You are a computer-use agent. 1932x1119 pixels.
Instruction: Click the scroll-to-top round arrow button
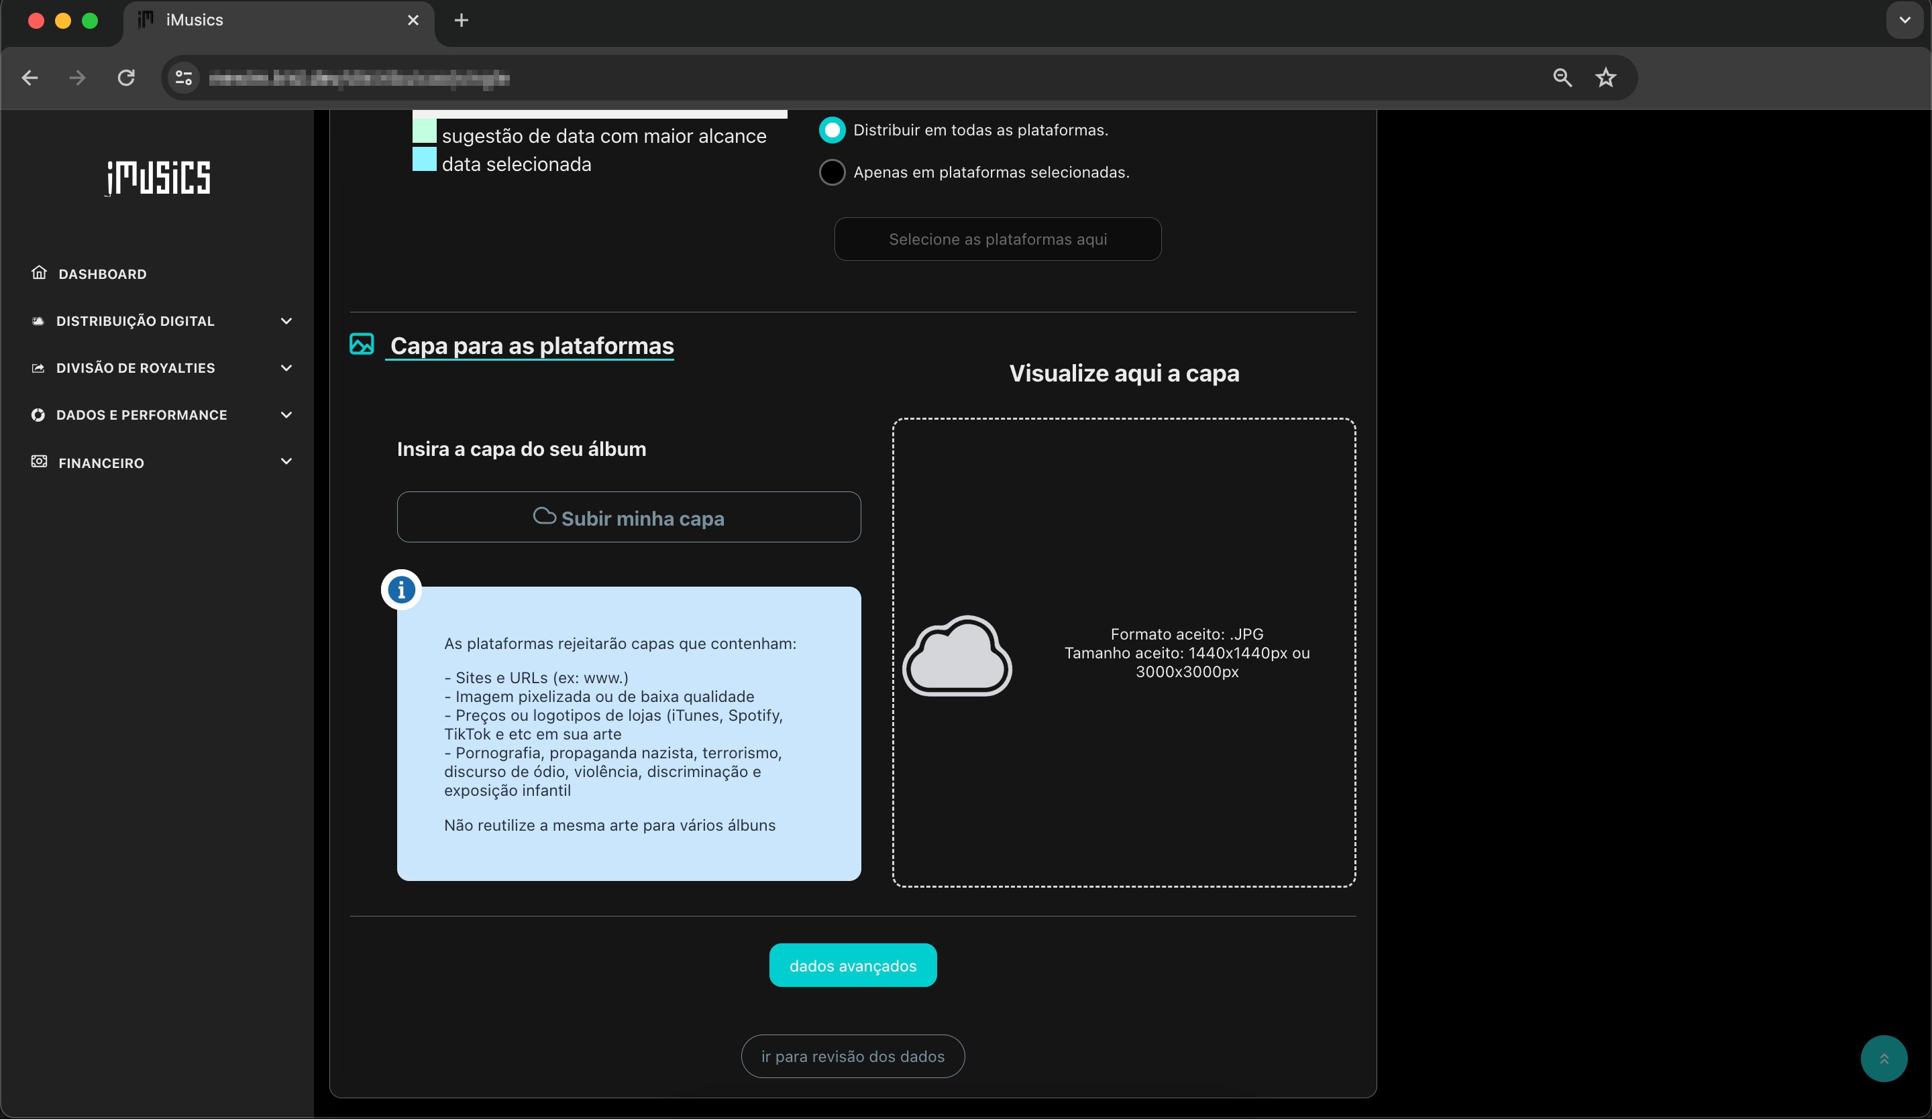point(1883,1059)
